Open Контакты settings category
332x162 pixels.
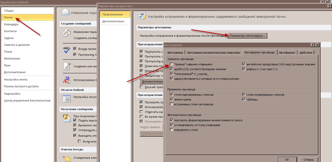click(27, 31)
